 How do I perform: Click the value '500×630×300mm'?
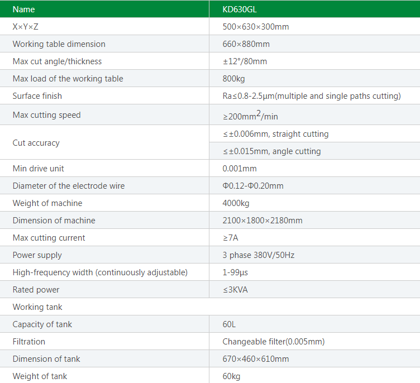256,27
